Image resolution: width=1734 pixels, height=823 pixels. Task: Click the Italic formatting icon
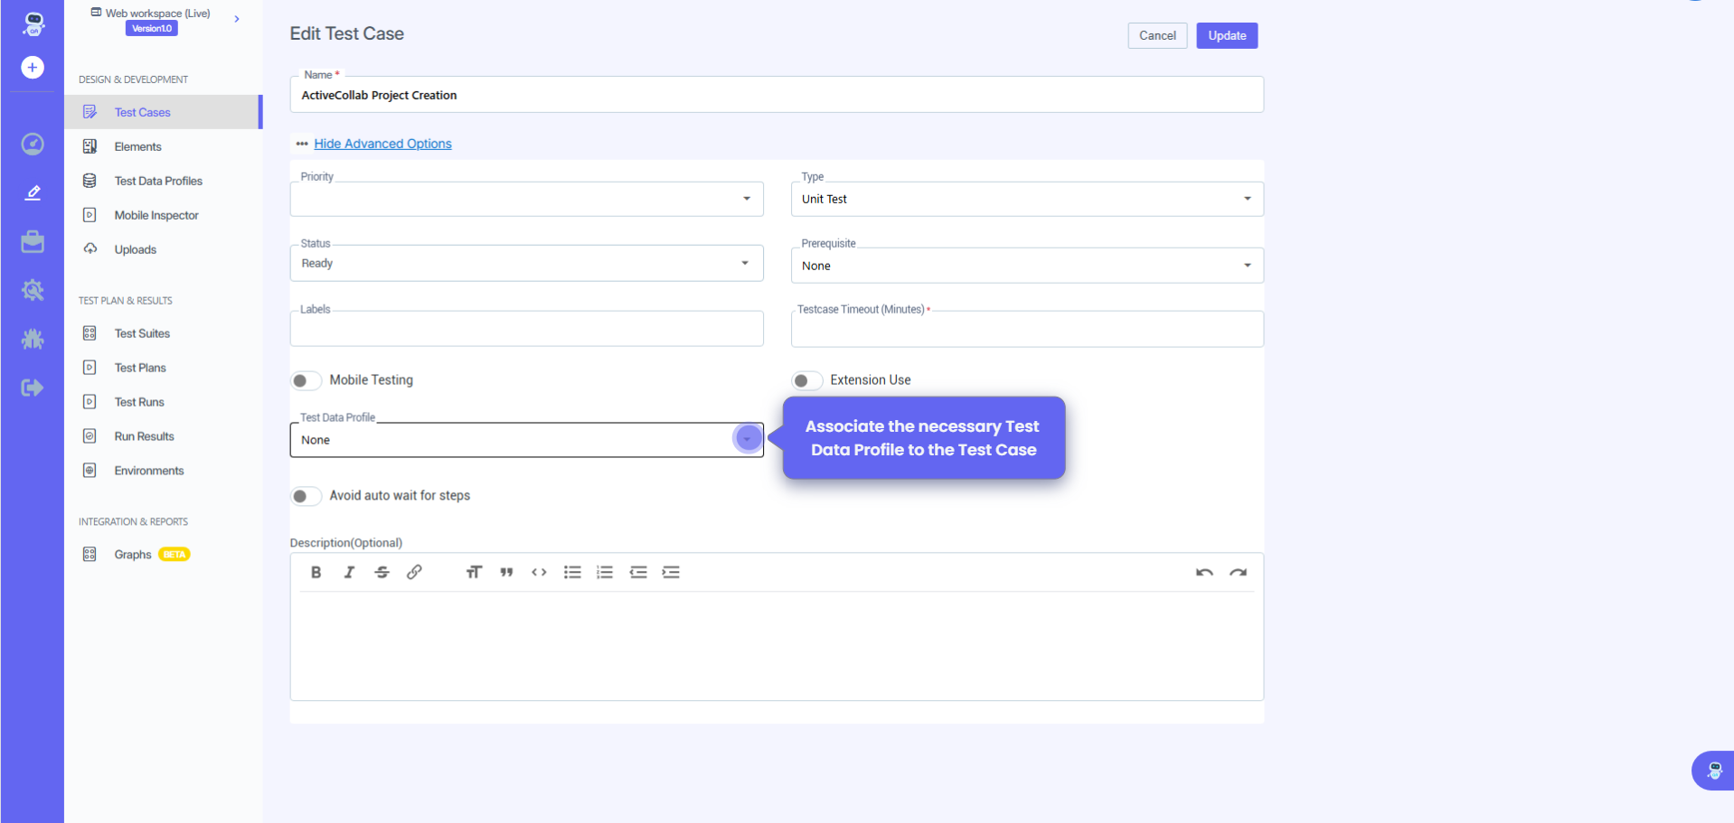click(x=349, y=572)
